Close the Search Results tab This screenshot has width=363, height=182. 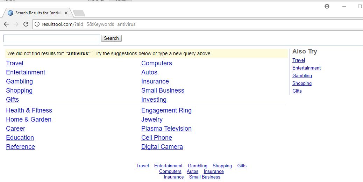click(66, 13)
